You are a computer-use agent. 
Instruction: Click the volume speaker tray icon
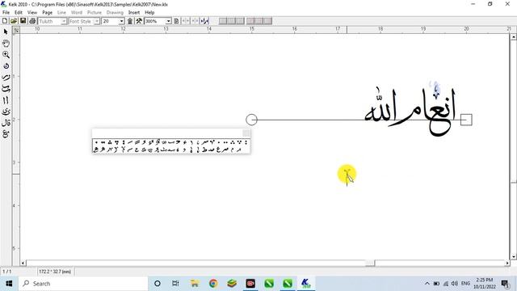coord(455,284)
